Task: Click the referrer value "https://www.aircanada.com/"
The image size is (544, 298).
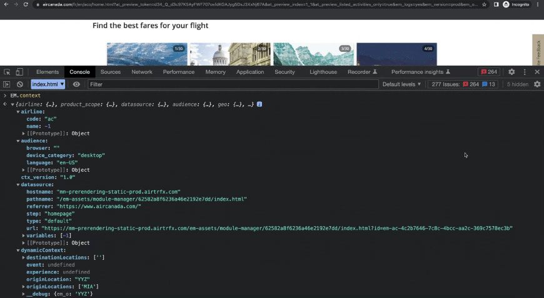Action: 99,206
